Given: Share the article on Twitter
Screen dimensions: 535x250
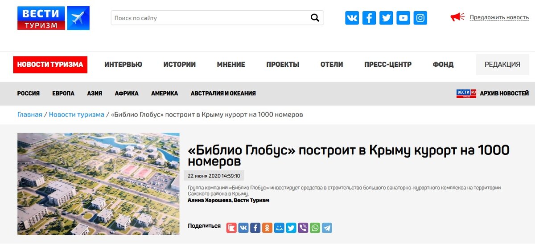Looking at the screenshot, I should coord(291,228).
